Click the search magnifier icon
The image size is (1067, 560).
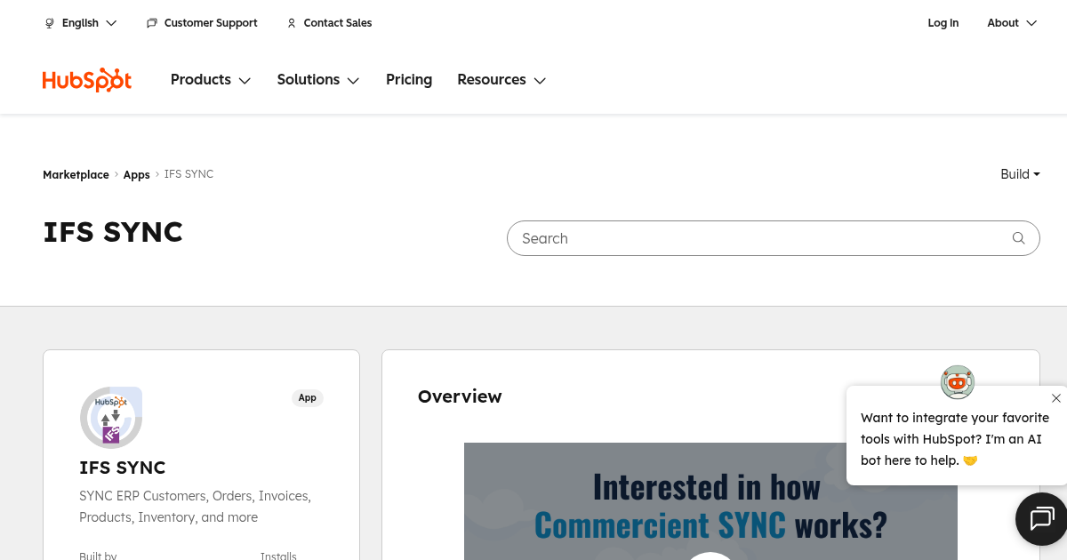point(1019,238)
